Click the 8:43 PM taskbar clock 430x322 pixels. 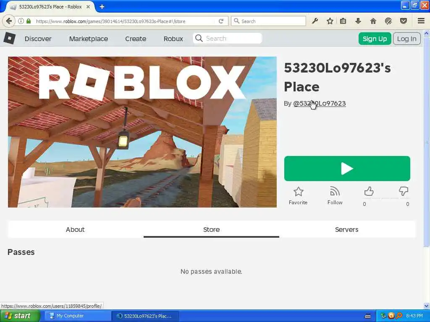tap(414, 316)
